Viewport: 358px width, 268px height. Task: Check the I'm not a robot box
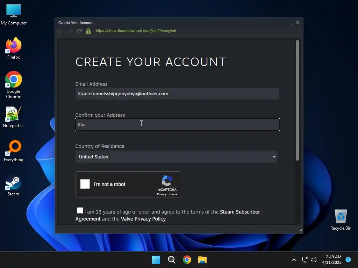[85, 184]
